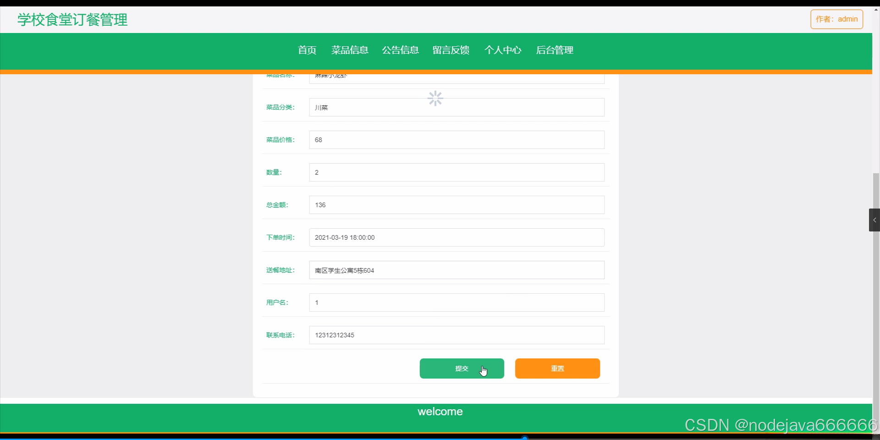
Task: Click the 用户名 field showing 1
Action: (456, 302)
